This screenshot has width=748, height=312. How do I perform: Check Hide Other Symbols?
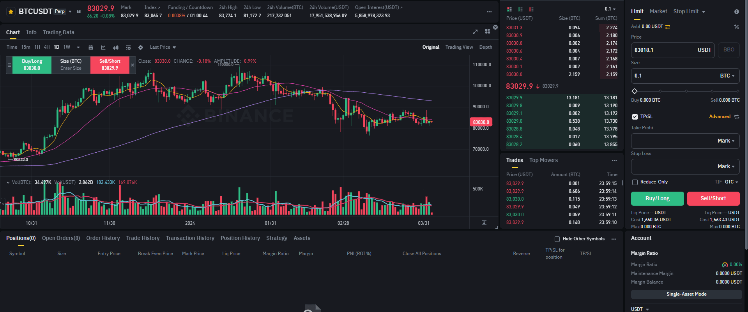coord(557,239)
